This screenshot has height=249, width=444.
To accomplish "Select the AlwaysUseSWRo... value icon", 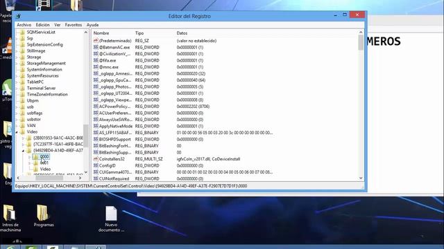I will [x=96, y=120].
